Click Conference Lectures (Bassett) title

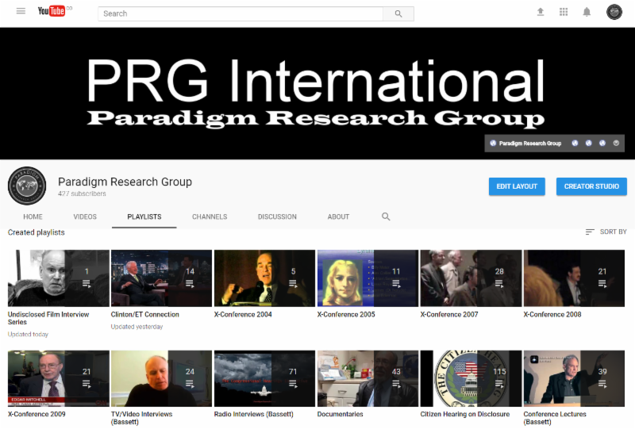pyautogui.click(x=555, y=418)
